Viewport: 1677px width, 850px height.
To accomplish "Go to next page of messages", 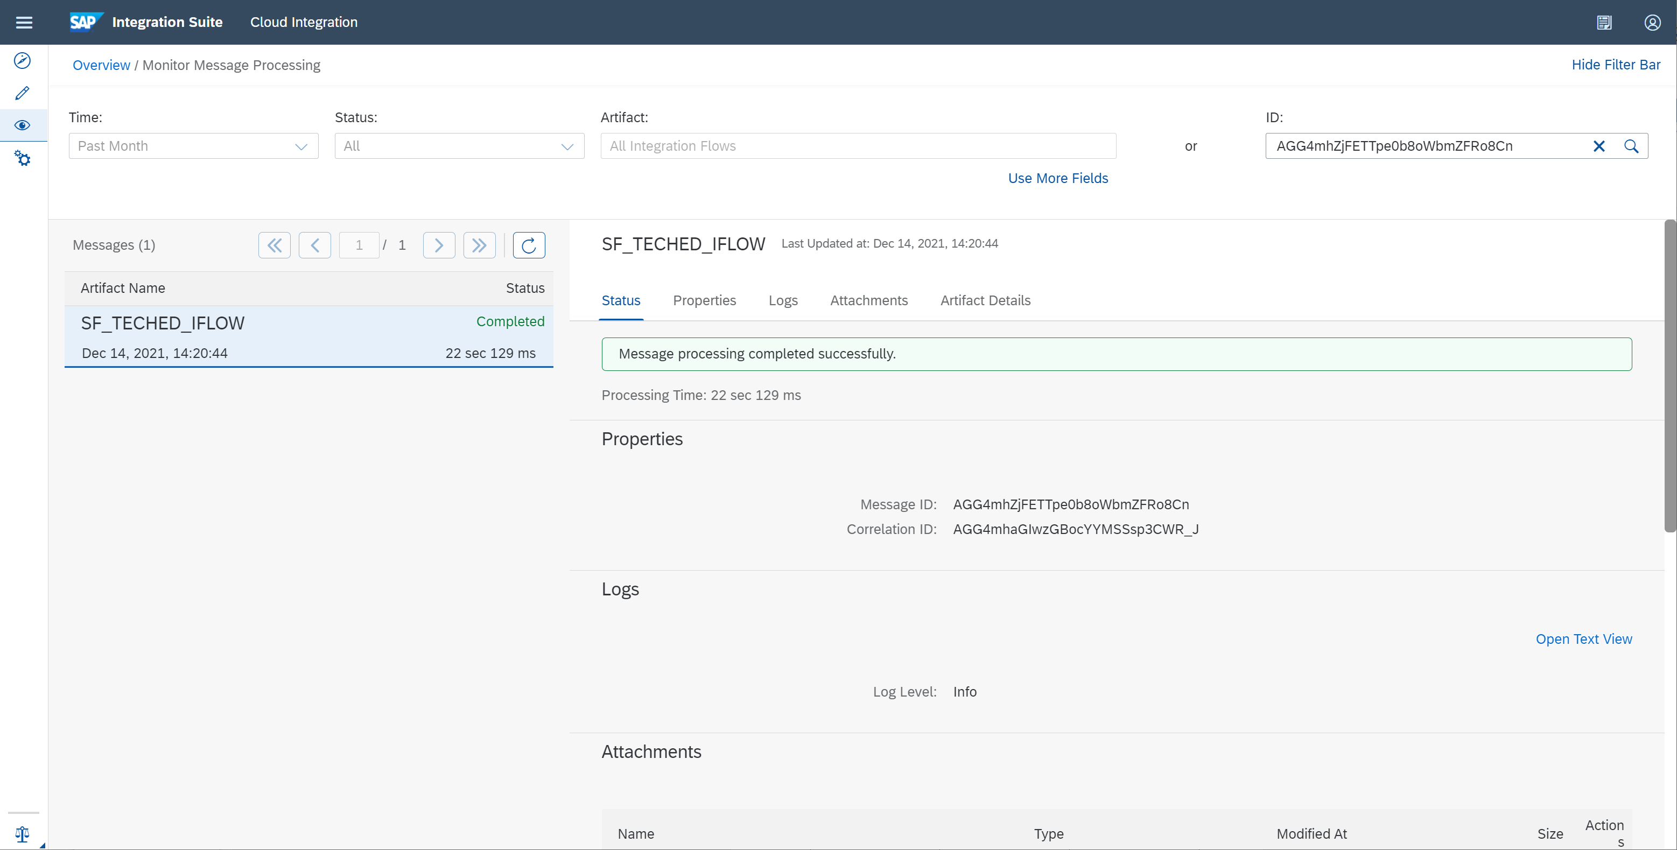I will pyautogui.click(x=439, y=245).
